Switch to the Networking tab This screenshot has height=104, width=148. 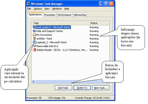[x=80, y=15]
